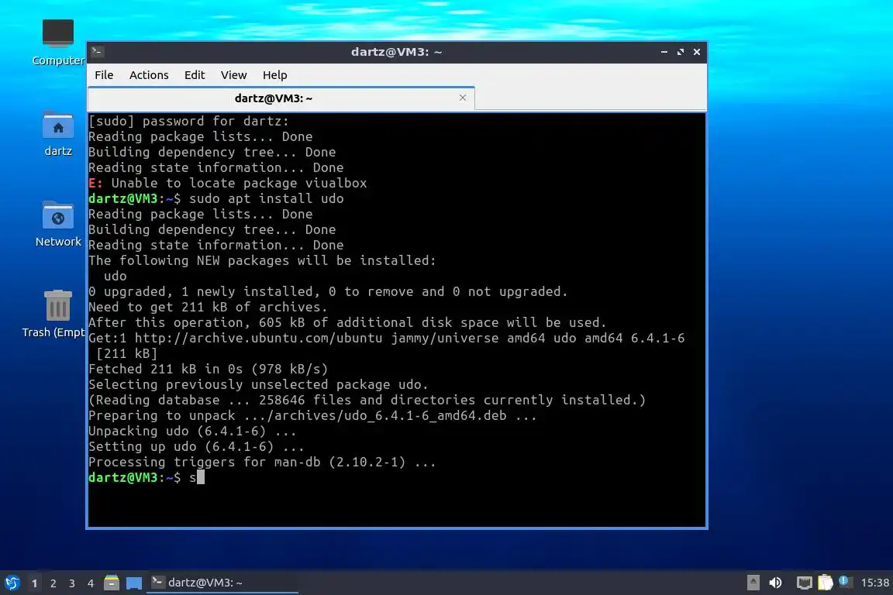Click the 'Setting up udo (6.4.1-6)' line
The width and height of the screenshot is (893, 595).
coord(196,447)
